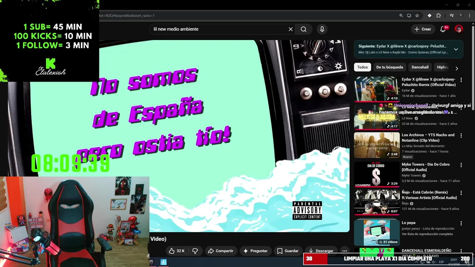This screenshot has width=475, height=267.
Task: Open the account avatar menu
Action: tap(459, 29)
